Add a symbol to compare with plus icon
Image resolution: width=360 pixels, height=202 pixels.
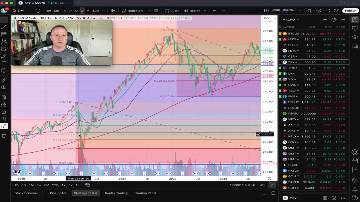coord(38,11)
